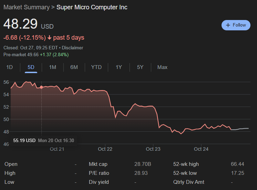
Task: Select the Max time range tab
Action: (x=162, y=67)
